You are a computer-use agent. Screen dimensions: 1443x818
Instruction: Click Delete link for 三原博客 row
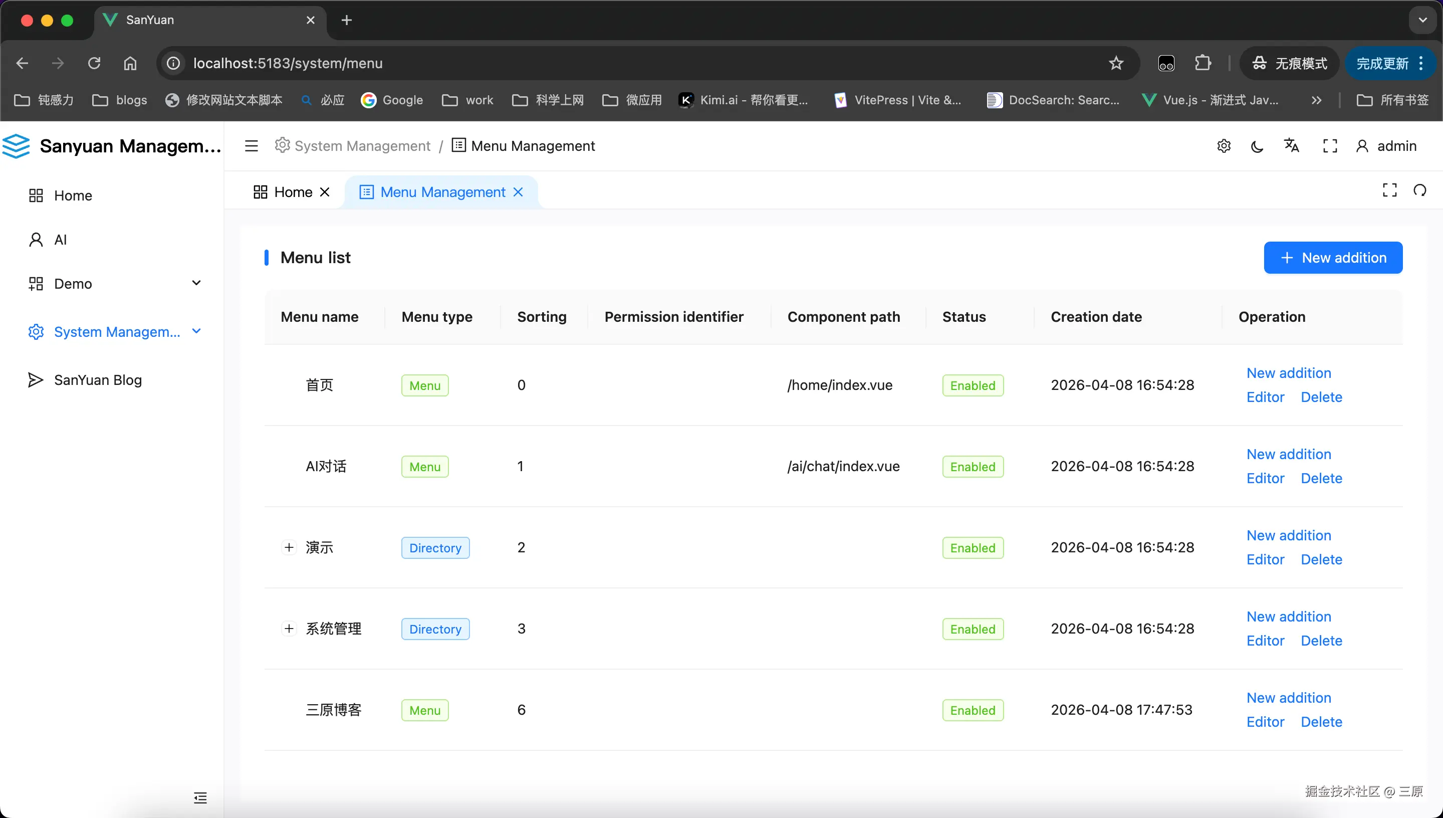tap(1321, 722)
